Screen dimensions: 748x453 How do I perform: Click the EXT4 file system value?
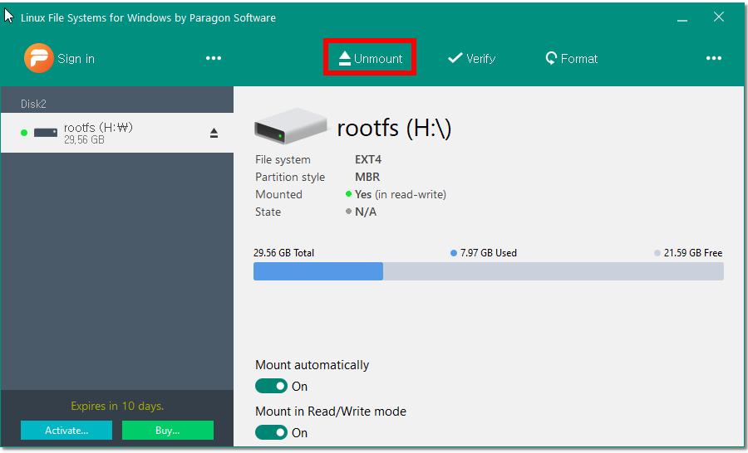[x=368, y=159]
